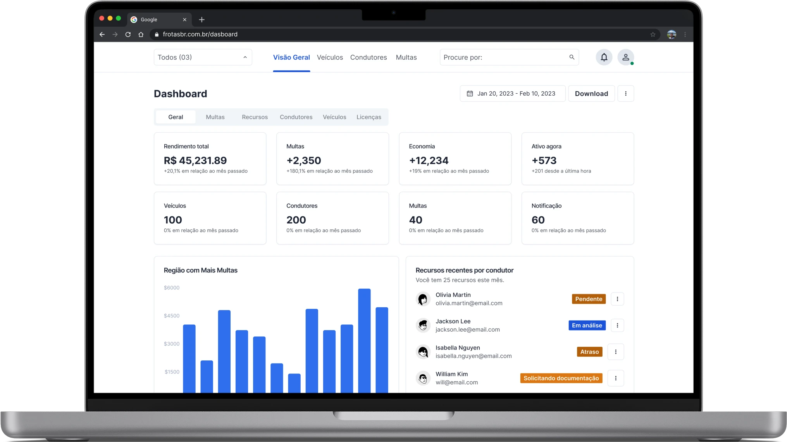Open the date range picker
787x442 pixels.
512,94
